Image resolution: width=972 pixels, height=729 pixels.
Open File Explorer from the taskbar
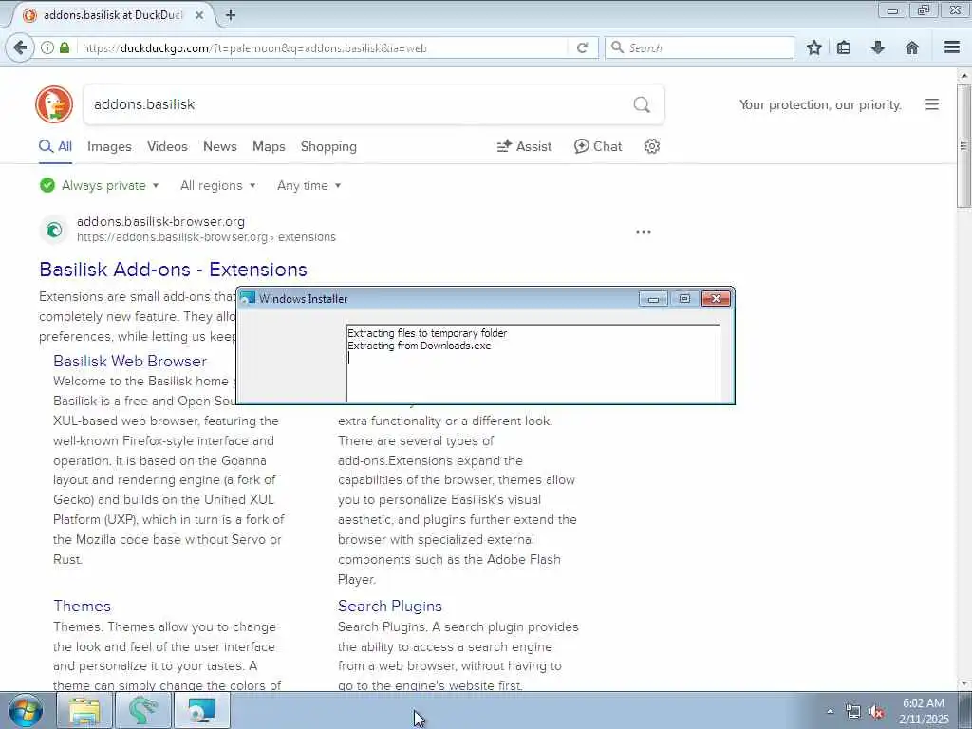[x=84, y=711]
